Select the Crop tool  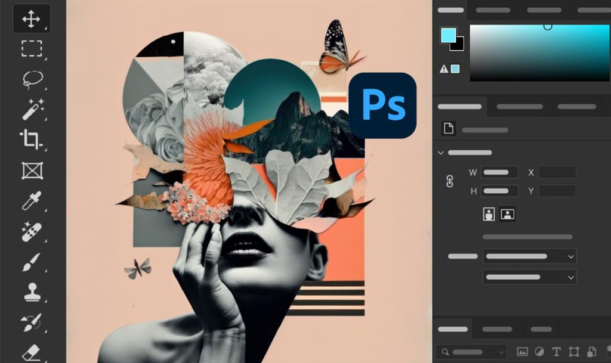tap(31, 139)
